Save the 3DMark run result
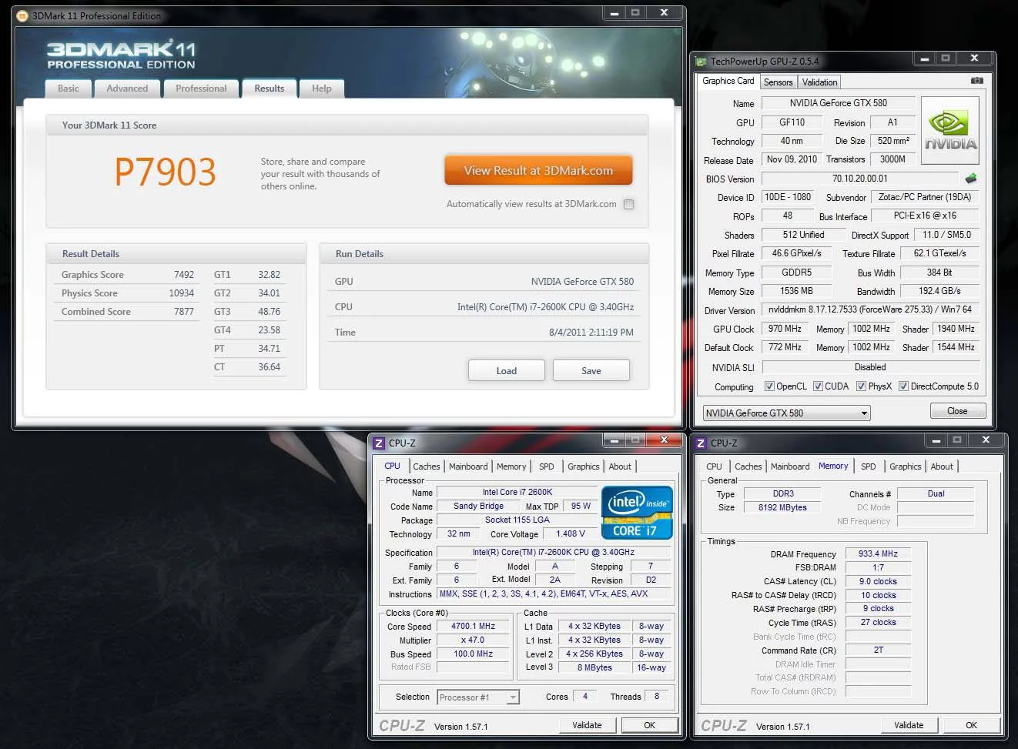Screen dimensions: 1018x749 click(x=591, y=370)
